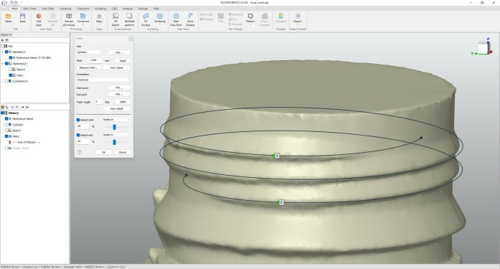Screen dimensions: 500x269
Task: Click Pick next to Axis
Action: 119,52
